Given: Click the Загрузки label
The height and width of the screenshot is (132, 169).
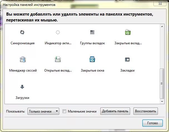Looking at the screenshot, I should (x=22, y=98).
